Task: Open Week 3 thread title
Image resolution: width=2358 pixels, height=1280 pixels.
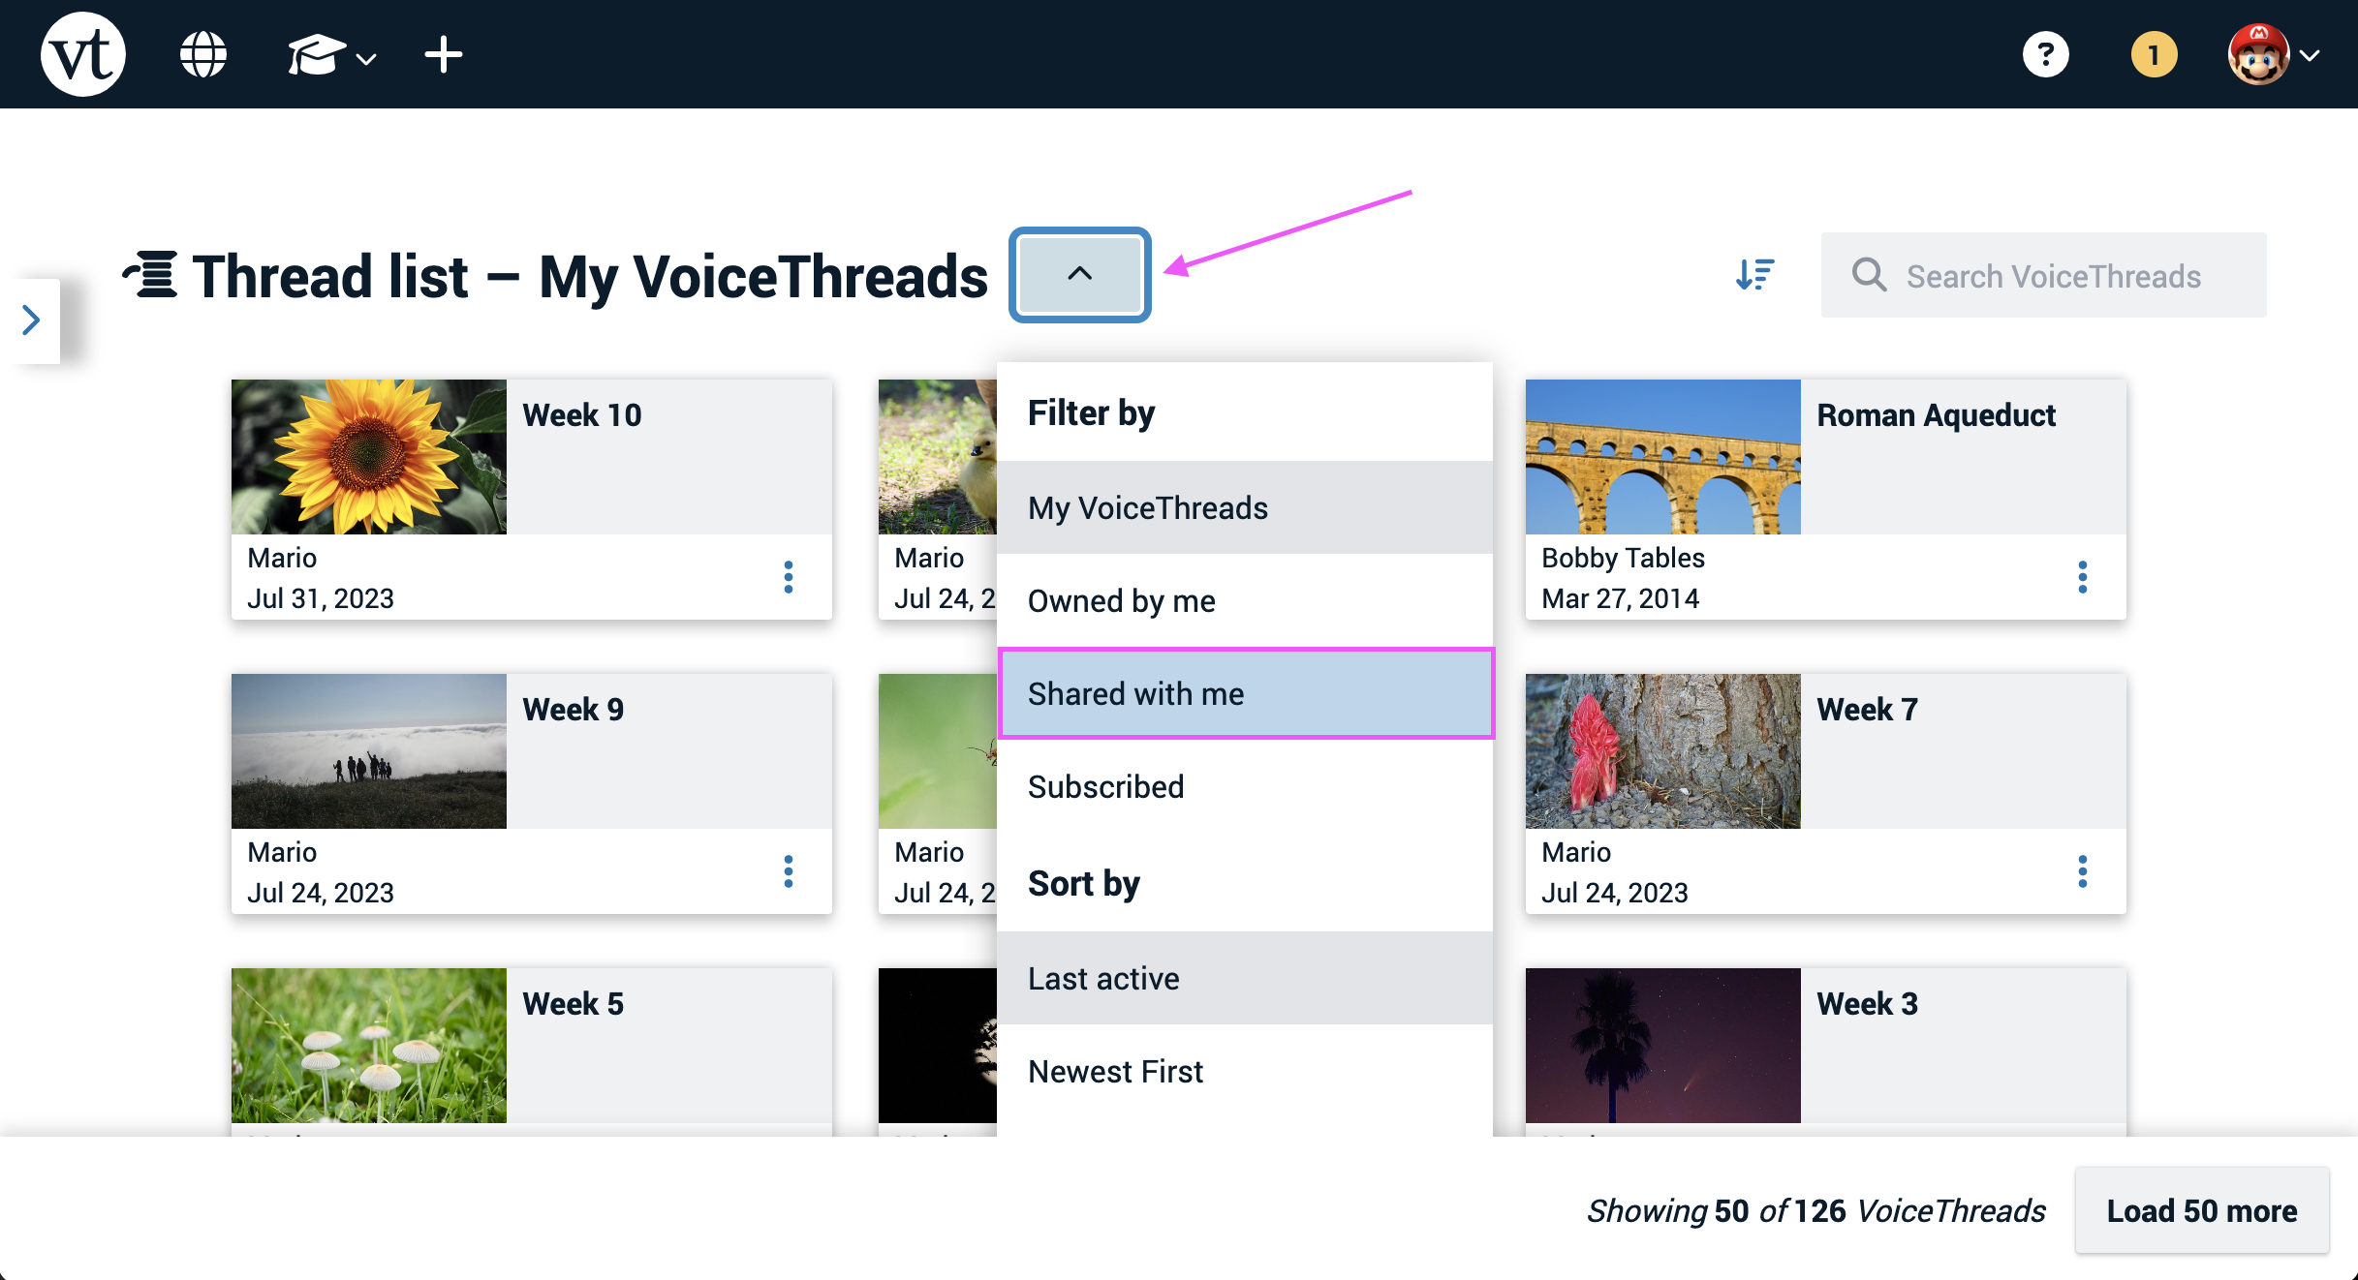Action: tap(1867, 1003)
